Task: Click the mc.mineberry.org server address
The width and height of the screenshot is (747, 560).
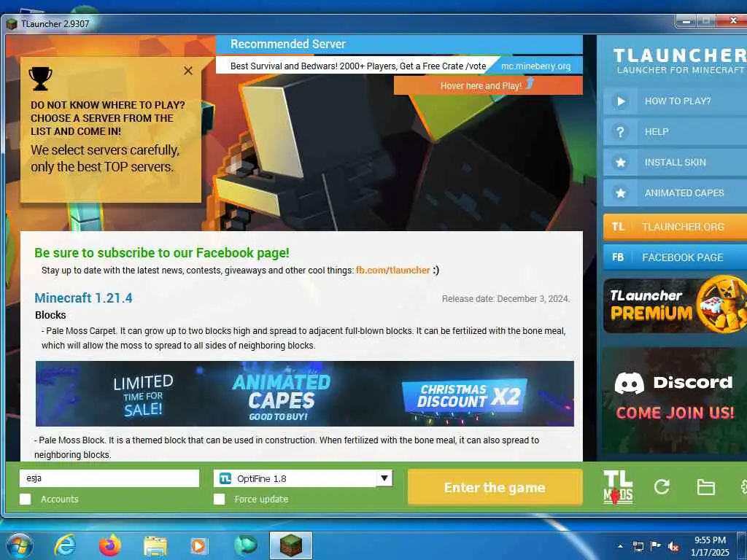Action: click(536, 66)
